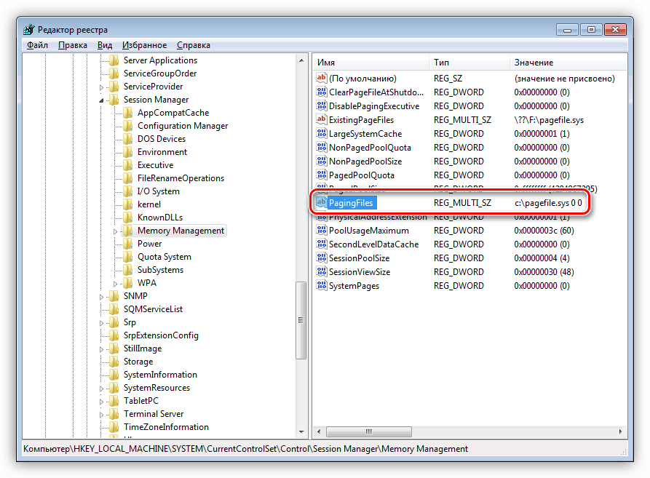
Task: Expand the SystemResources tree node
Action: point(102,389)
